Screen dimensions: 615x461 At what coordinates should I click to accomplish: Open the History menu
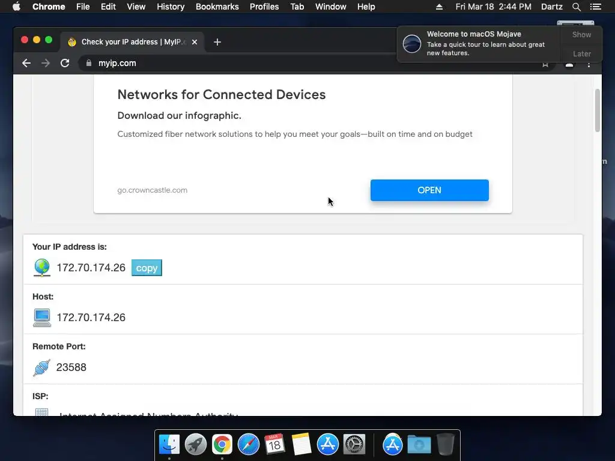(x=170, y=7)
